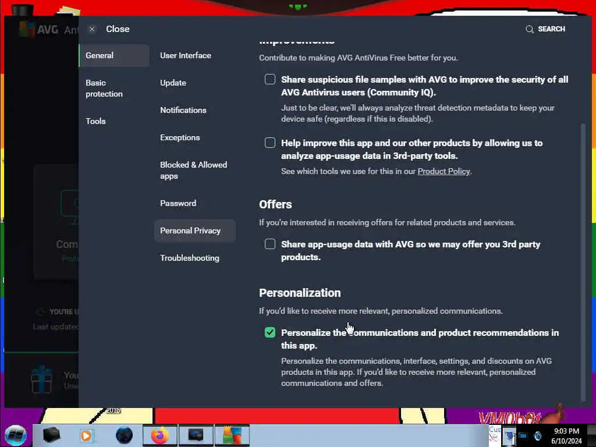Open the Windows Start menu
Viewport: 596px width, 447px height.
15,435
